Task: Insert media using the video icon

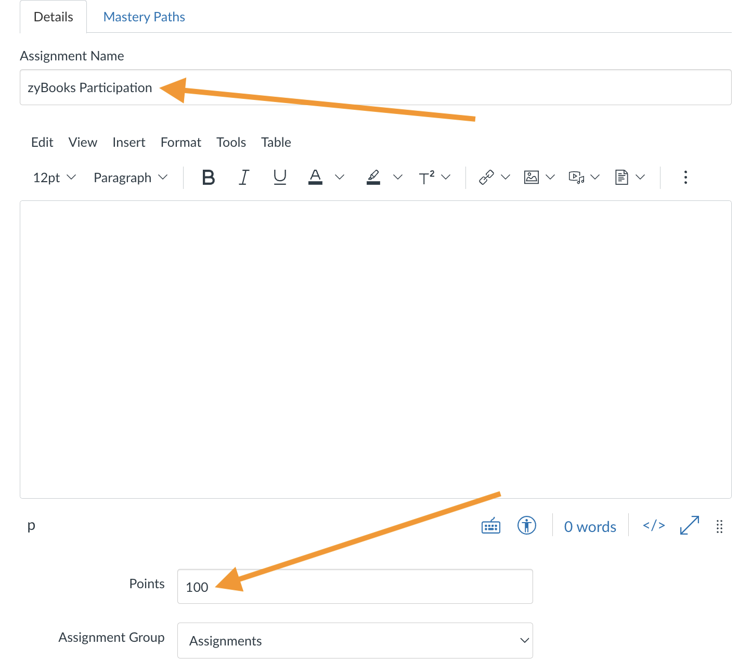Action: 576,178
